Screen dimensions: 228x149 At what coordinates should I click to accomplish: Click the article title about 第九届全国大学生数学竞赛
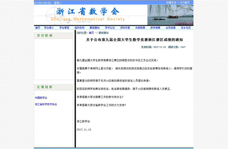point(135,40)
